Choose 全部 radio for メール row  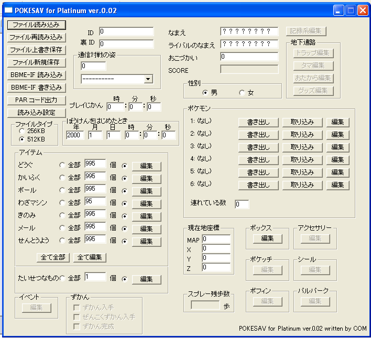[x=62, y=228]
